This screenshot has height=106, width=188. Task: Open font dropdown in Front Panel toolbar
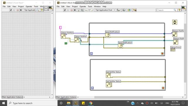click(30, 10)
